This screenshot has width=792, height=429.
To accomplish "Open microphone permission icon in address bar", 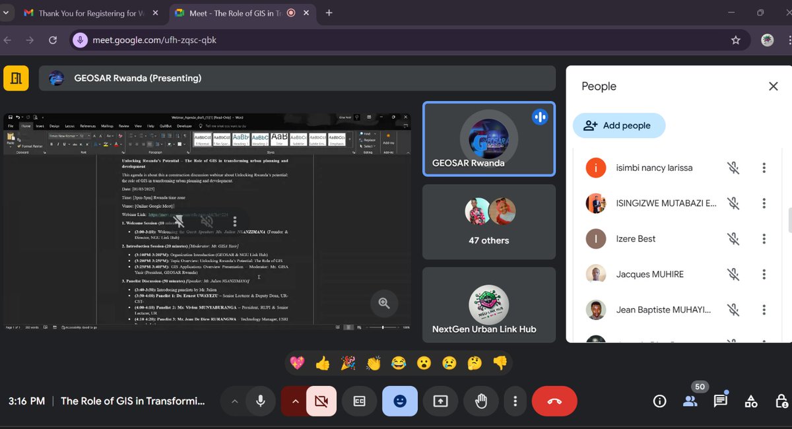I will pyautogui.click(x=80, y=40).
